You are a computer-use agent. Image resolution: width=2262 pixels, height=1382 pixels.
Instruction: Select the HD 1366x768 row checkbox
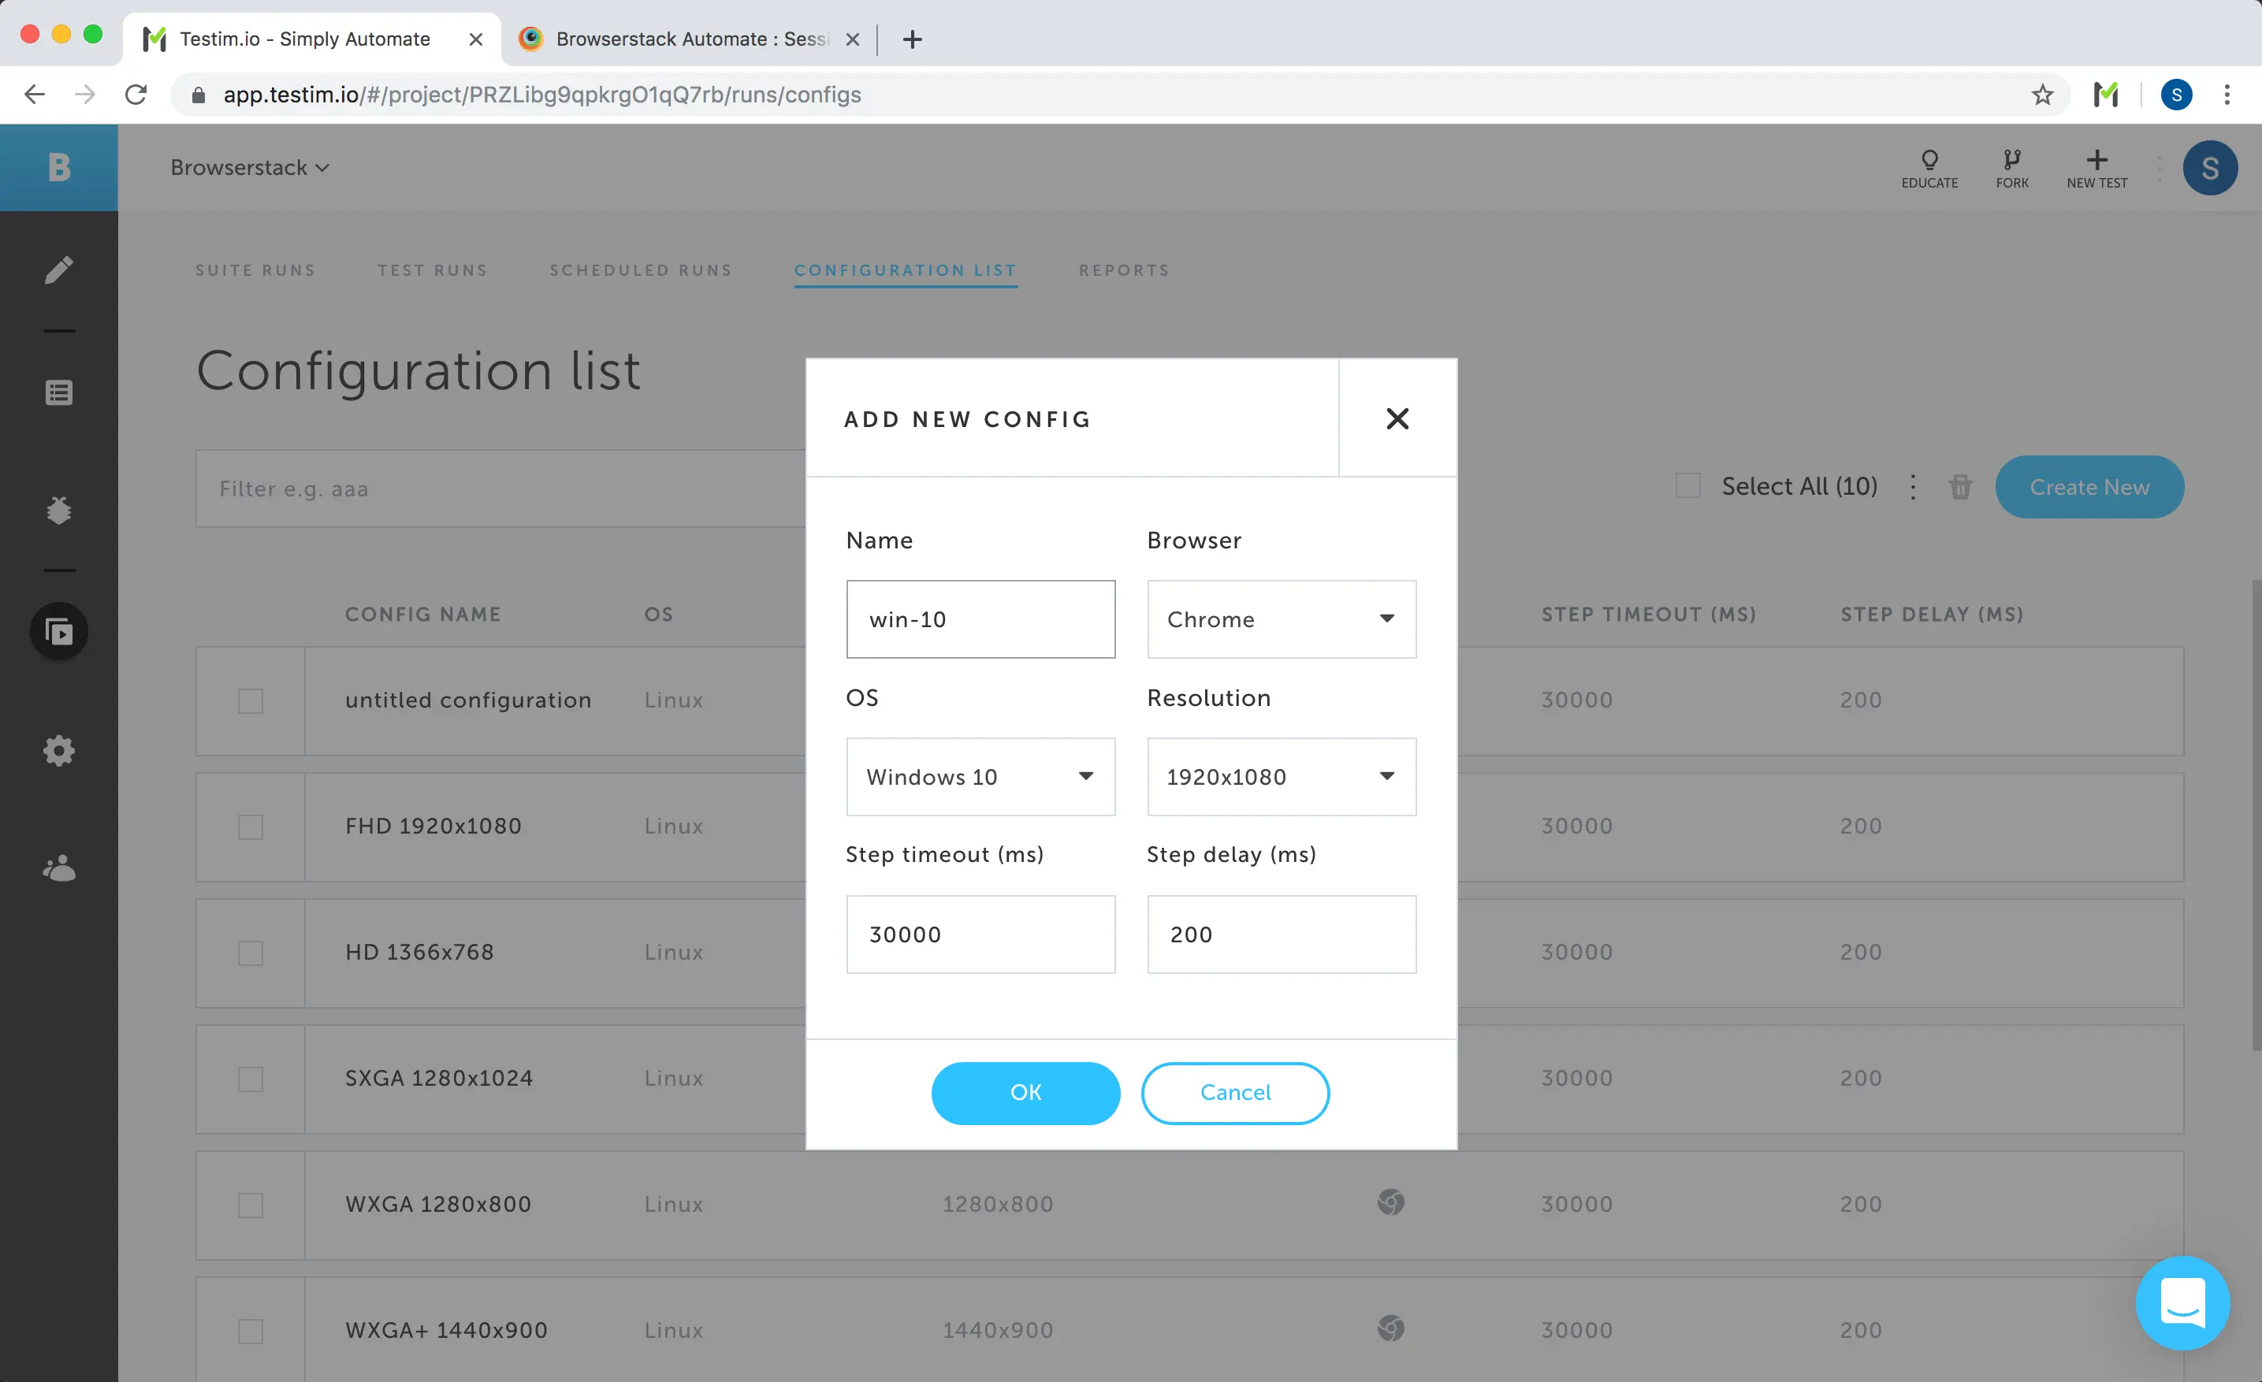pyautogui.click(x=251, y=953)
